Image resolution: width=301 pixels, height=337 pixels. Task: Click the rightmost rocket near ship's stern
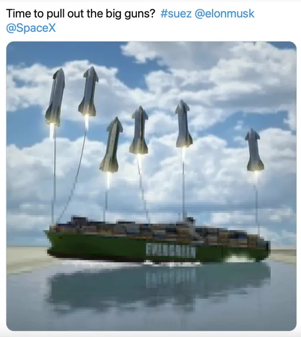click(x=254, y=150)
